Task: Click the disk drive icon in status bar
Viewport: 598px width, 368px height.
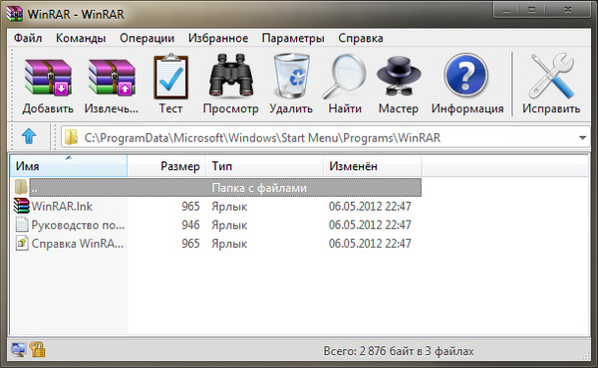Action: (x=18, y=349)
